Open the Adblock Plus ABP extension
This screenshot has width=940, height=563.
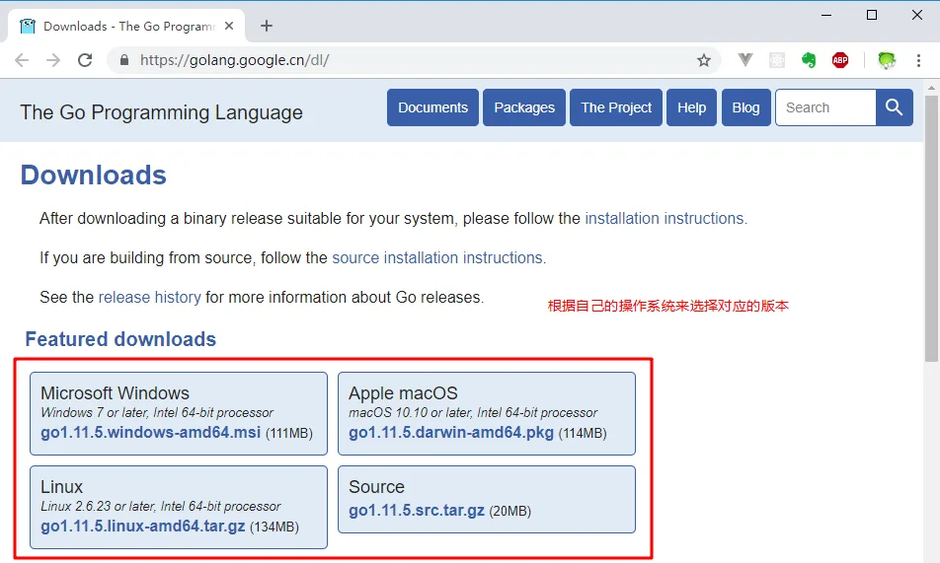pyautogui.click(x=840, y=60)
